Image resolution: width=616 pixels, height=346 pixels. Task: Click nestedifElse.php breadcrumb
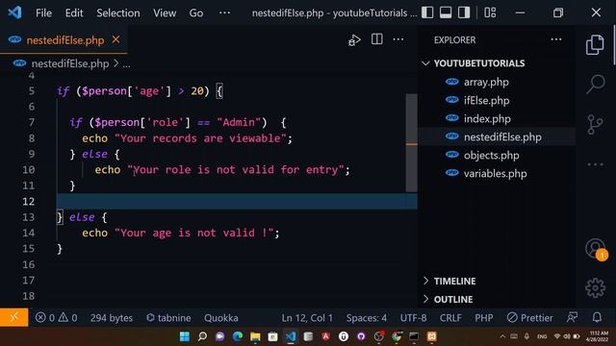point(70,63)
